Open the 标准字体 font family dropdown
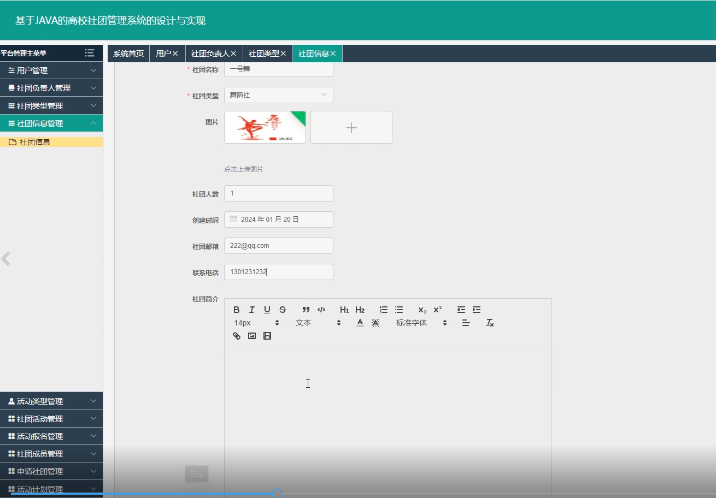 [x=421, y=323]
